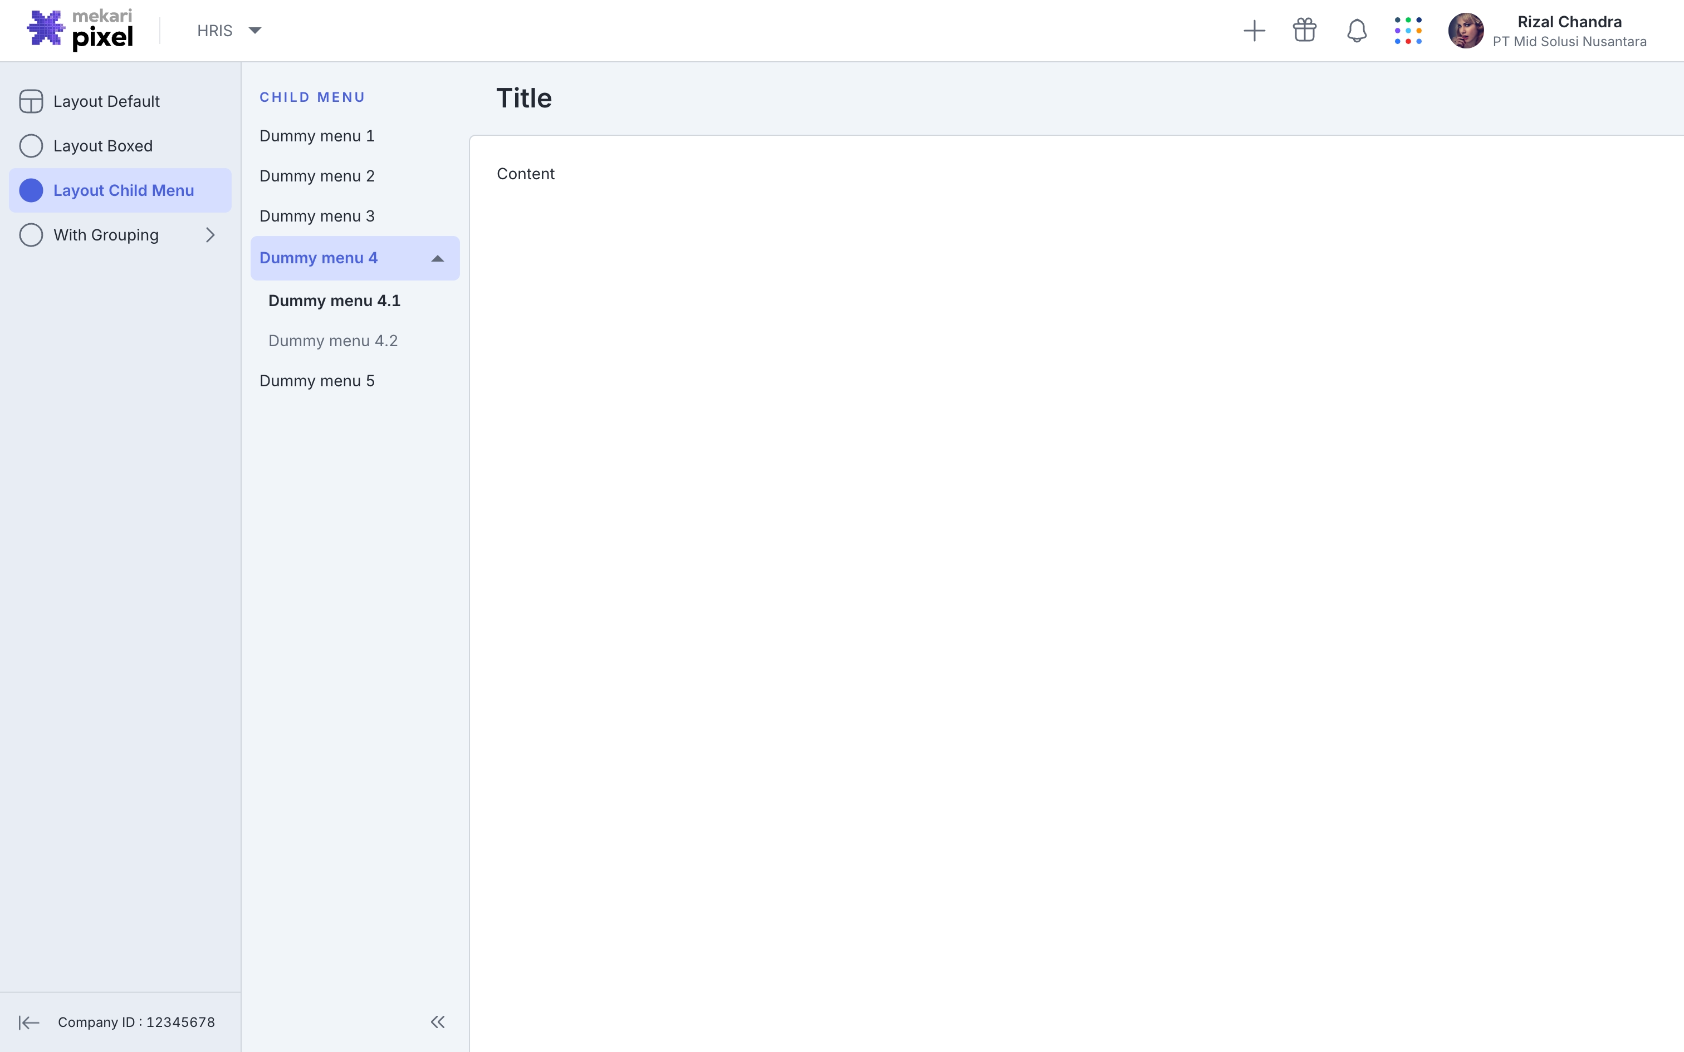Click the Content text in main panel

(x=525, y=174)
